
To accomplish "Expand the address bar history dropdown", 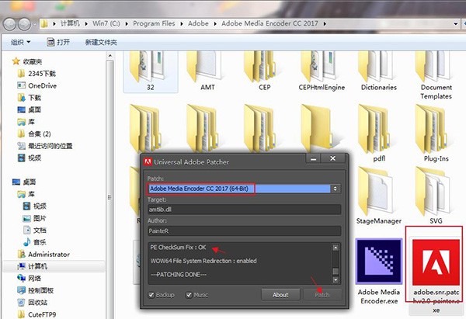I will coord(456,24).
